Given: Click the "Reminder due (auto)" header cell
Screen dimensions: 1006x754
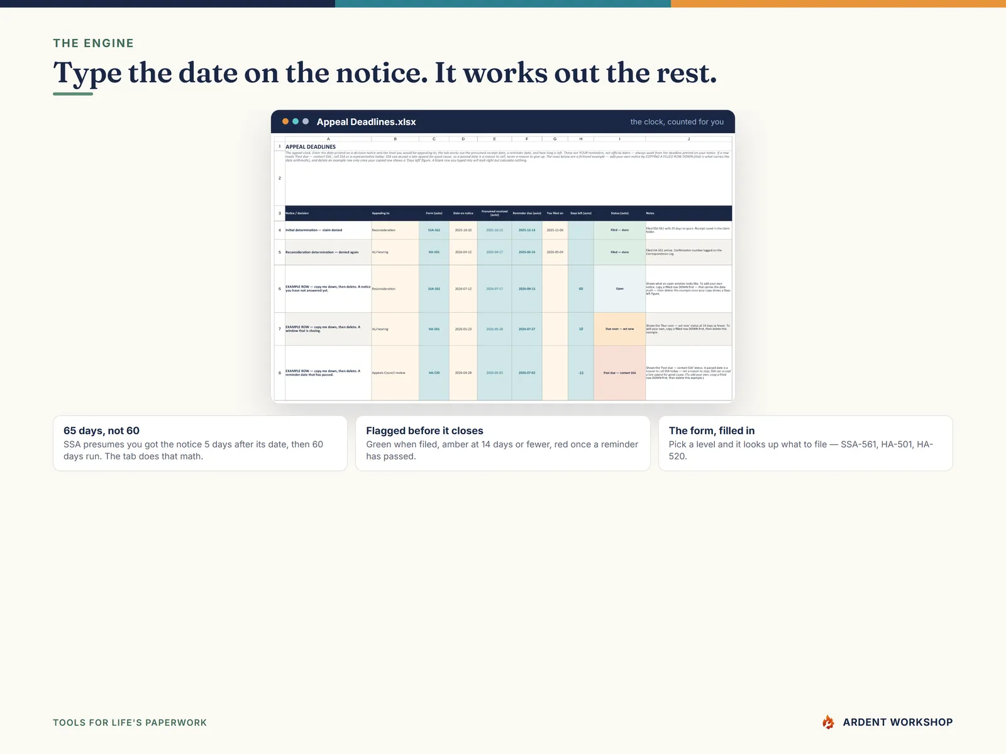Looking at the screenshot, I should pyautogui.click(x=527, y=213).
